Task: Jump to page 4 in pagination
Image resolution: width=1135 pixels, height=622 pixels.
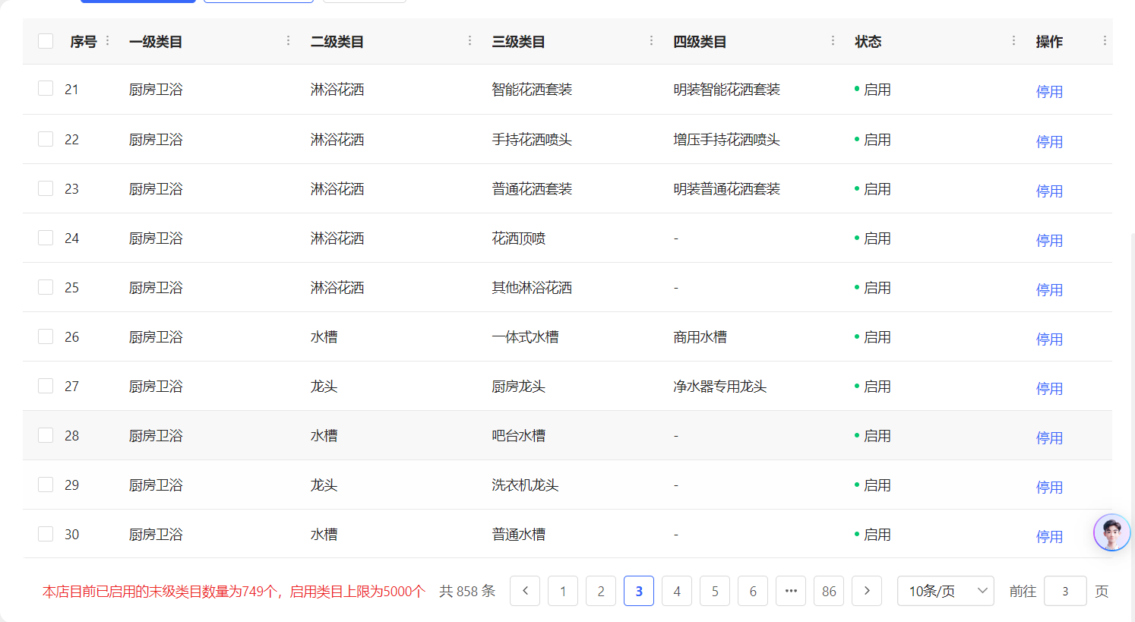Action: coord(677,591)
